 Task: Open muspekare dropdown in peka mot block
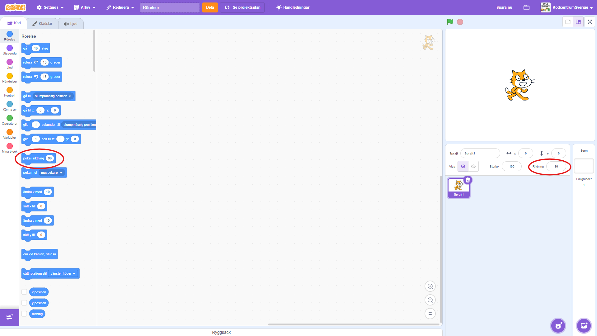52,173
